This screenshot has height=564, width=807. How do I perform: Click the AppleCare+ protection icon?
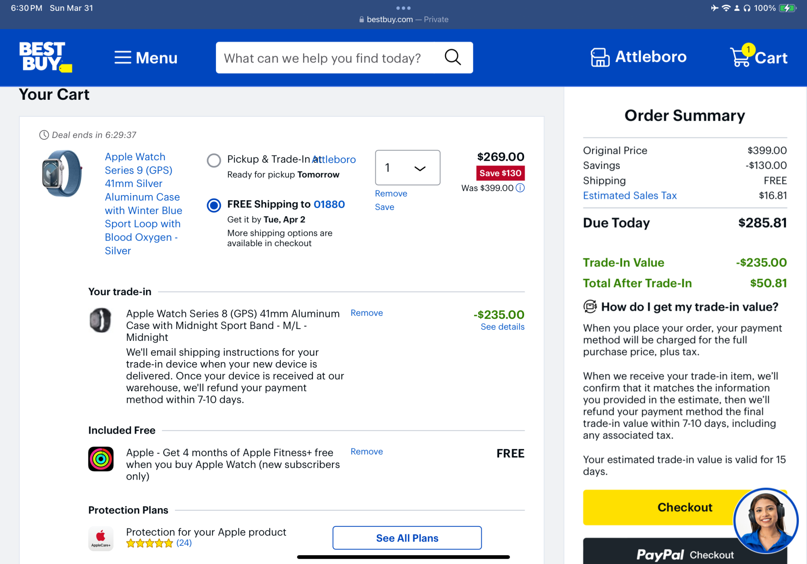(101, 538)
